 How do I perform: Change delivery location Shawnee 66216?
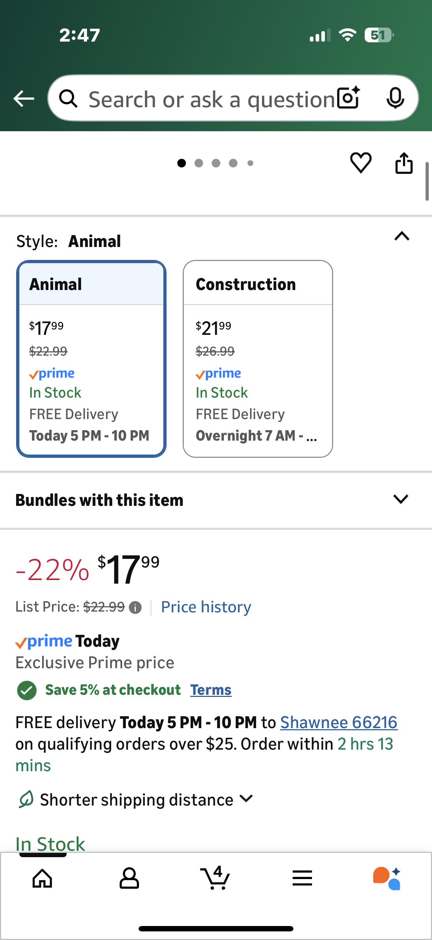(338, 722)
